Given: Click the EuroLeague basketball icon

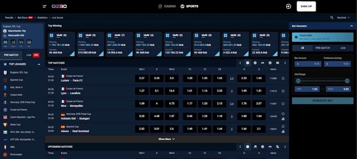Looking at the screenshot, I should point(5,154).
